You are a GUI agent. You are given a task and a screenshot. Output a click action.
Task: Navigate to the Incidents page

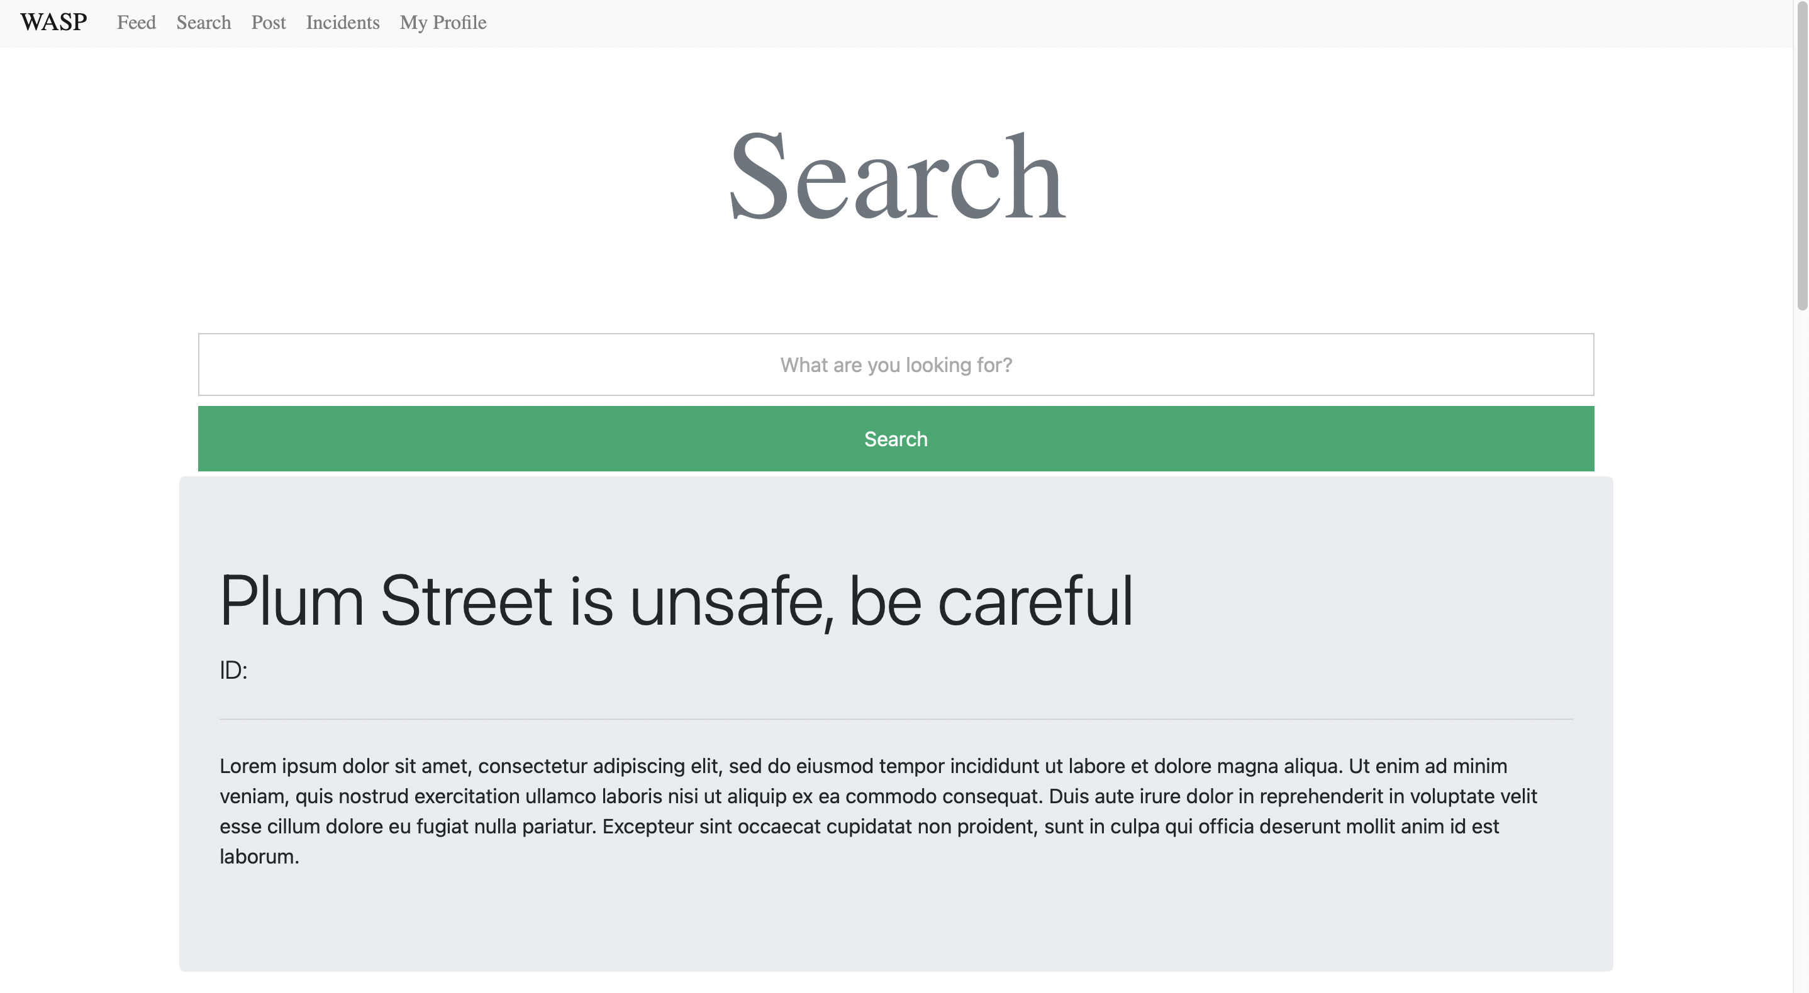pos(342,23)
